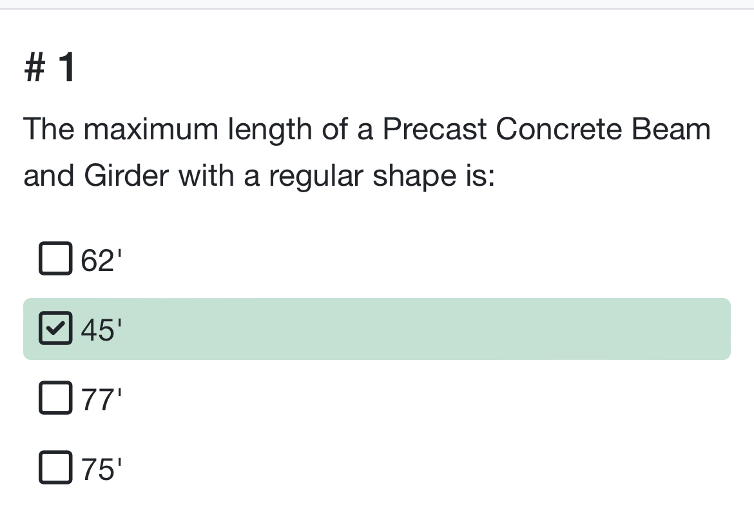
Task: Check the 77' answer checkbox
Action: tap(55, 398)
